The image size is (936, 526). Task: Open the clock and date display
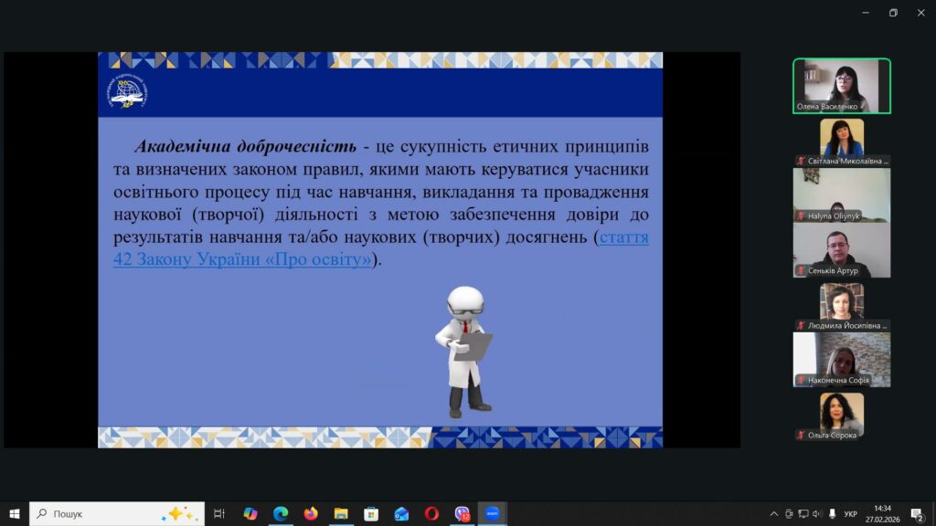coord(882,513)
